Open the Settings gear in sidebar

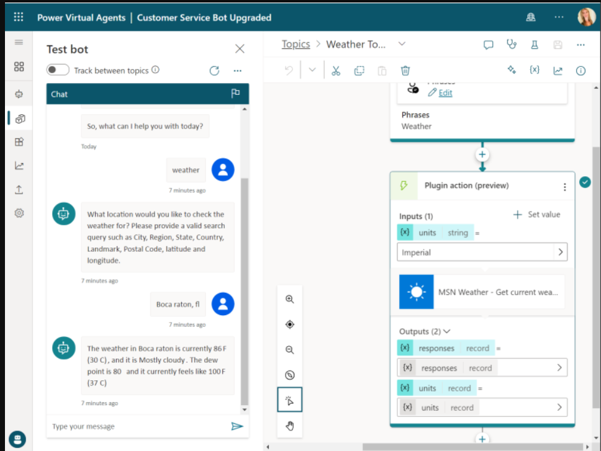[x=19, y=213]
